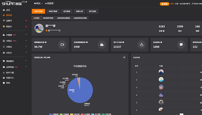Image resolution: width=202 pixels, height=115 pixels.
Task: Click the orange 旗舰版 button
Action: point(164,4)
